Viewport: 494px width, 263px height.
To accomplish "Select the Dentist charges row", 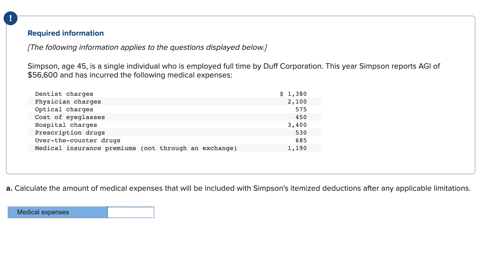I will coord(64,94).
